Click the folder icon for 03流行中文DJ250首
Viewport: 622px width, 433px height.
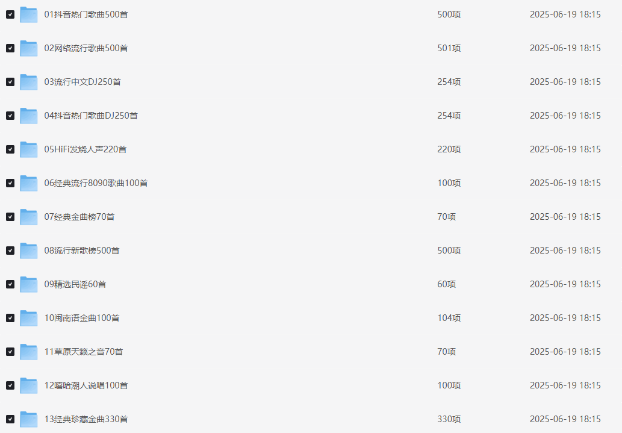click(x=28, y=82)
